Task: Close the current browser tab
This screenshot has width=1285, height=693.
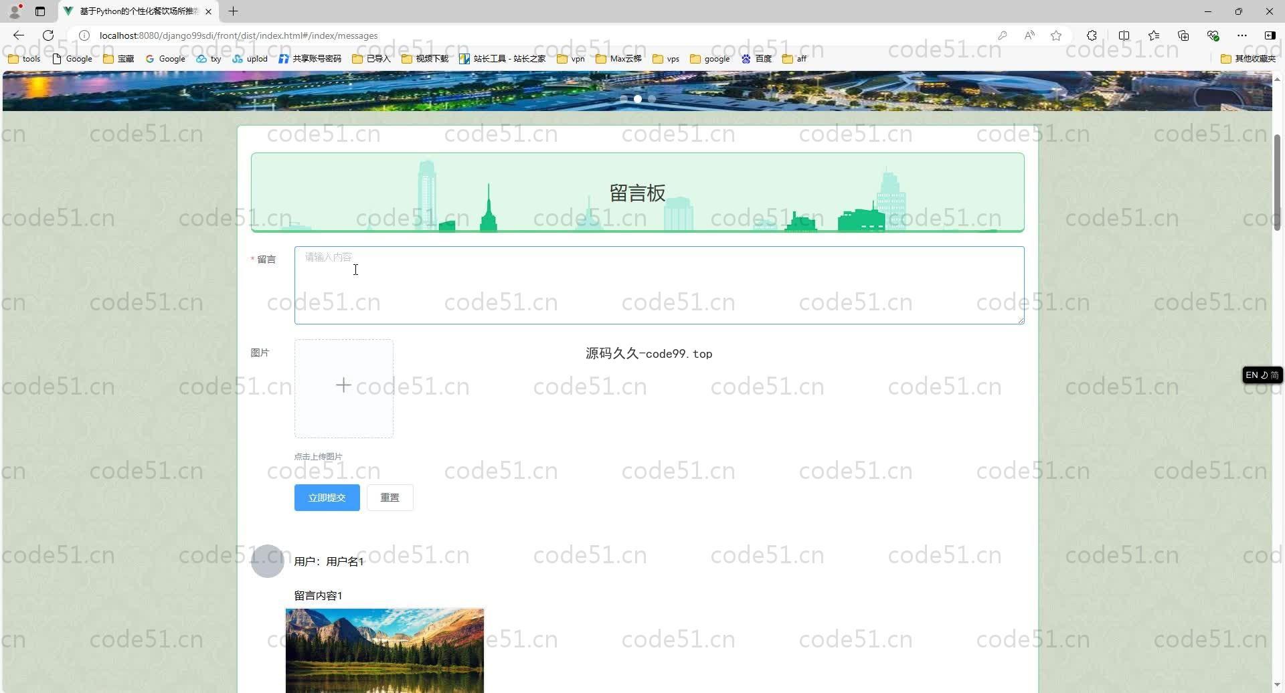Action: [208, 11]
